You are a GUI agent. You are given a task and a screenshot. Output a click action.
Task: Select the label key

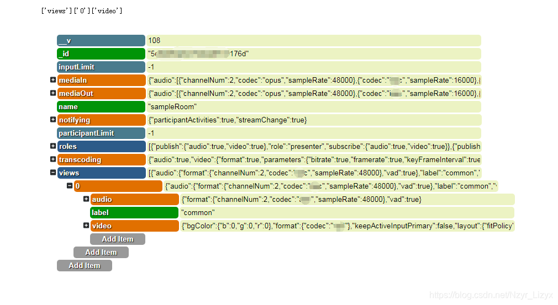(134, 213)
